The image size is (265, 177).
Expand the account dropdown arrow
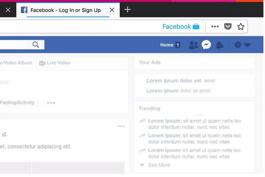247,45
